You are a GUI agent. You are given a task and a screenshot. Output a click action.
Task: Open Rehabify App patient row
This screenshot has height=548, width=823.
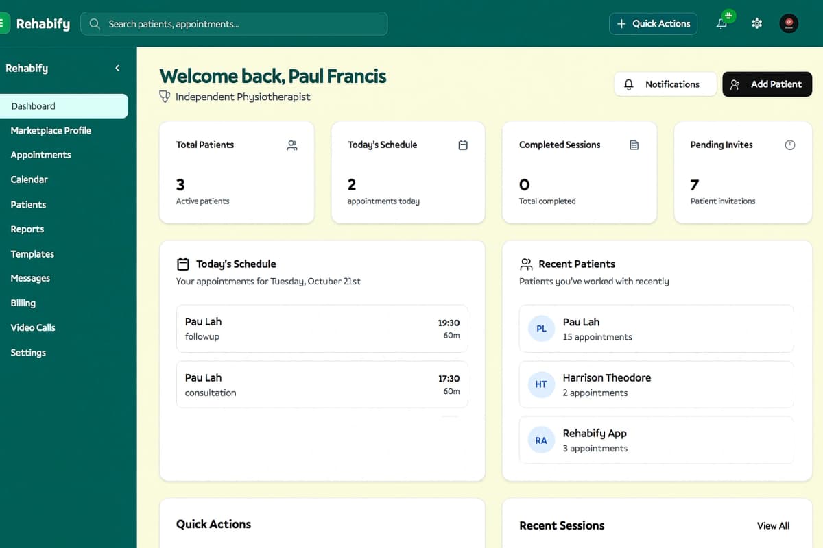[656, 440]
